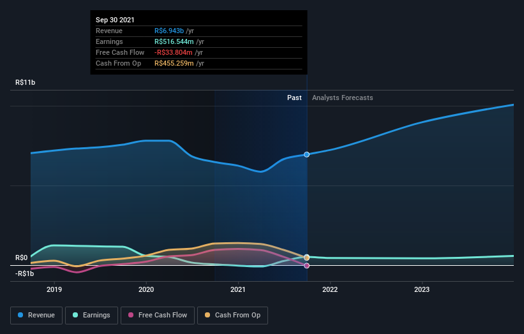Click the 'Sep 30 2021' tooltip date
524x334 pixels.
click(115, 20)
